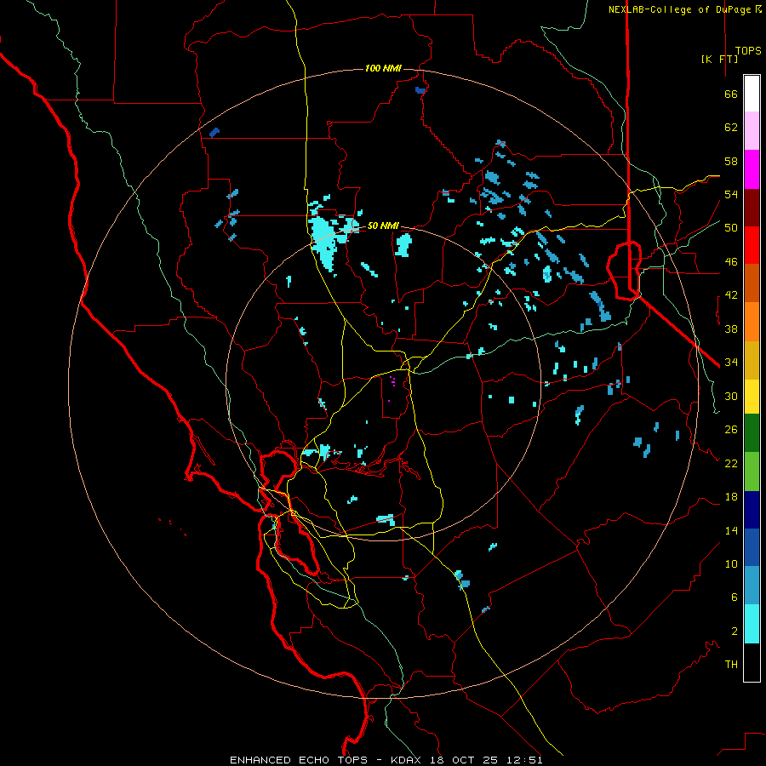The height and width of the screenshot is (766, 766).
Task: Select the black TH swatch at legend bottom
Action: (752, 662)
